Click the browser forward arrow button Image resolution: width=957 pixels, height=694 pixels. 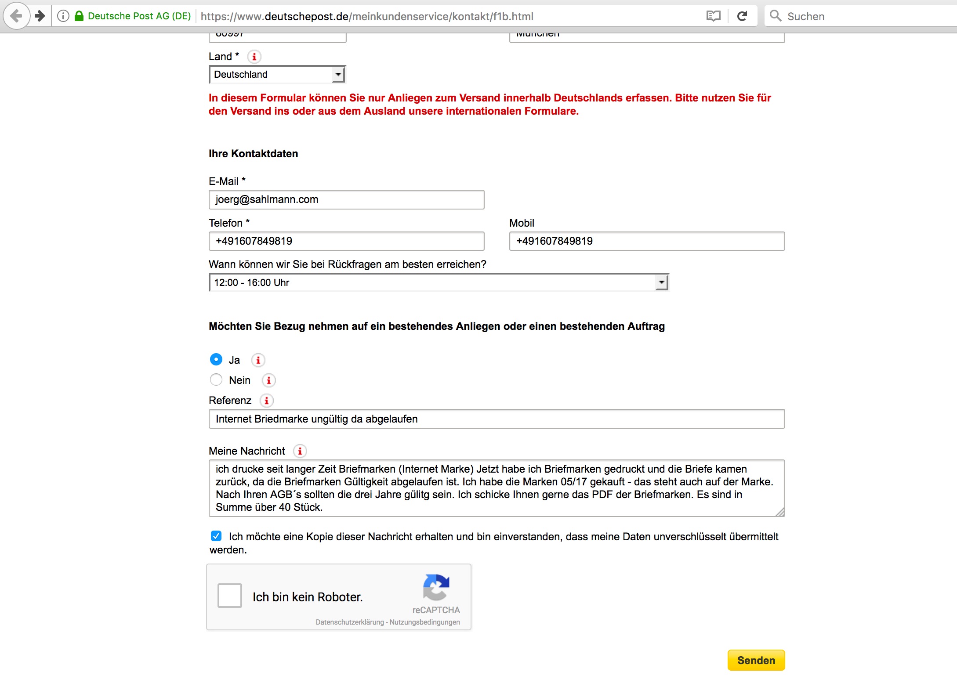pos(40,16)
